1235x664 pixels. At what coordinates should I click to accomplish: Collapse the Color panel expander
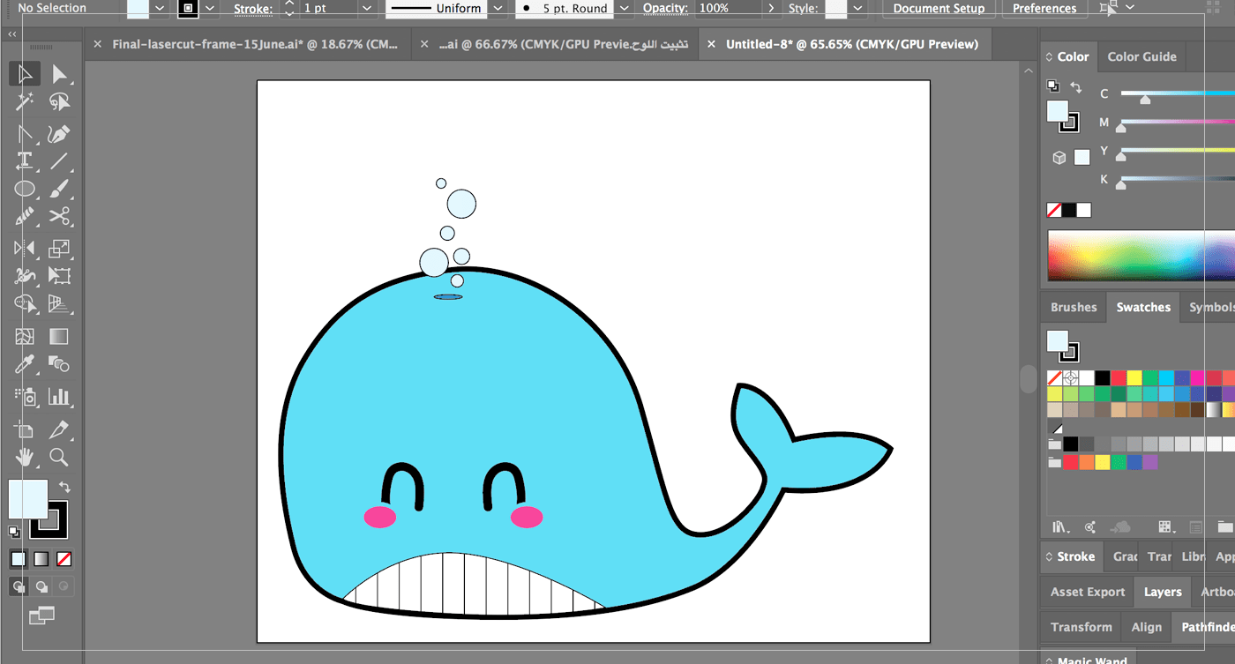pos(1049,56)
